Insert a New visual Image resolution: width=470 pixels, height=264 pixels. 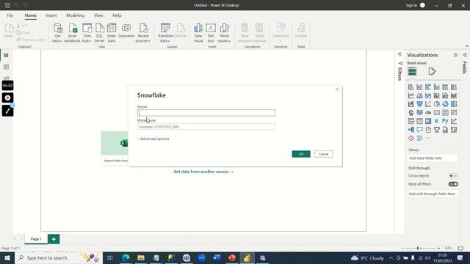click(x=198, y=33)
